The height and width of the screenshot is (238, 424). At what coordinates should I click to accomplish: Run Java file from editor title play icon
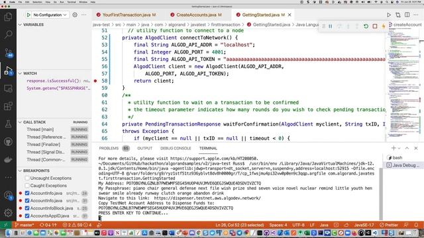pyautogui.click(x=389, y=15)
